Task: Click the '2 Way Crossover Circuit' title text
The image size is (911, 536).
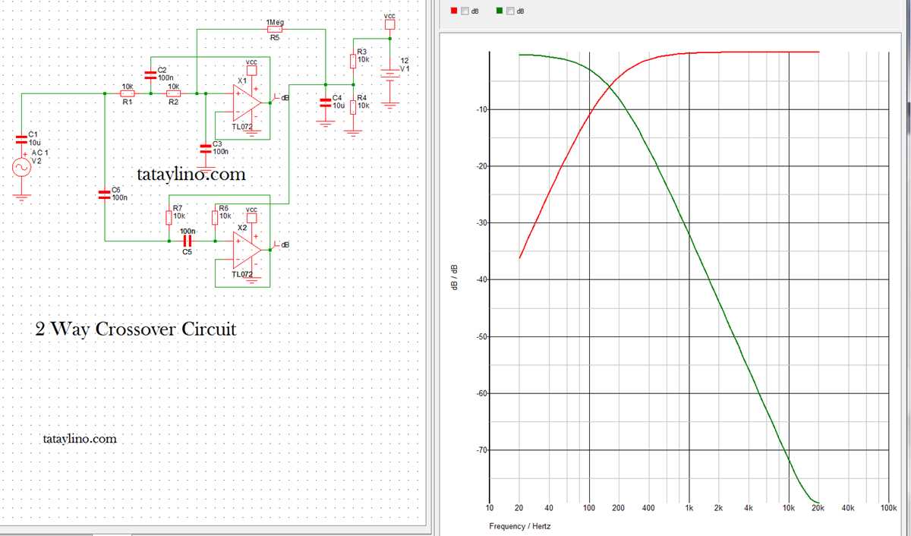Action: click(x=136, y=329)
